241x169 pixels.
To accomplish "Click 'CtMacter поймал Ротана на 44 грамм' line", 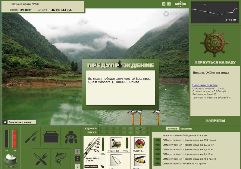I will pos(184,164).
